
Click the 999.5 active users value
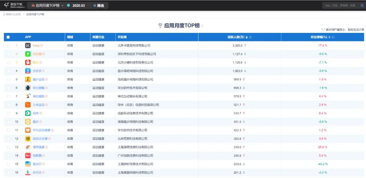237,79
